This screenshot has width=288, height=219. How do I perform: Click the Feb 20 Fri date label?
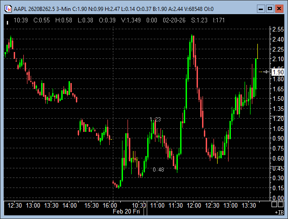pos(125,212)
